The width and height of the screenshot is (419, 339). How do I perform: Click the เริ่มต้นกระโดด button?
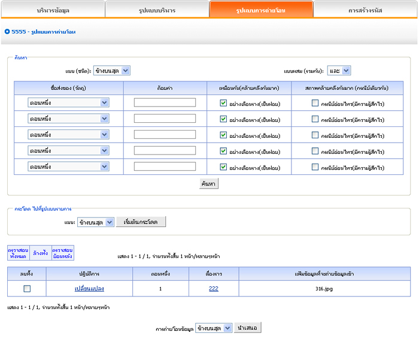pos(141,222)
